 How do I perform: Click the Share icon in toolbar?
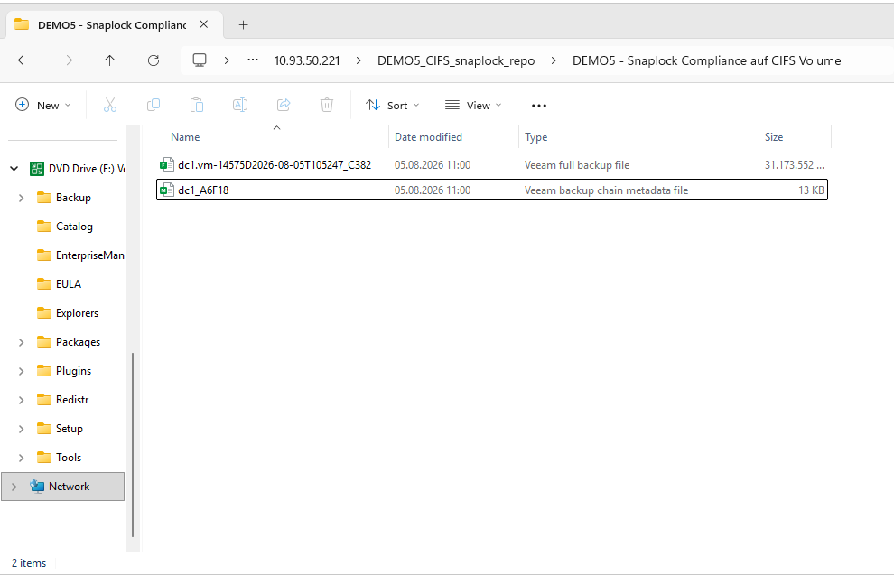click(284, 105)
